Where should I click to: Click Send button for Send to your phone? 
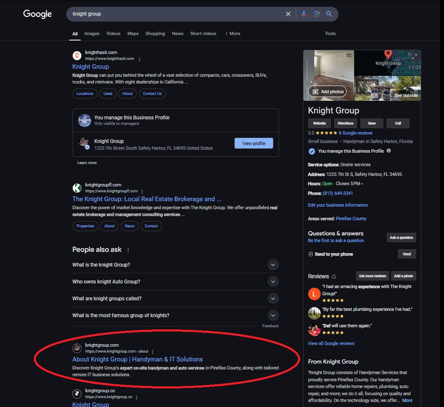pos(407,254)
